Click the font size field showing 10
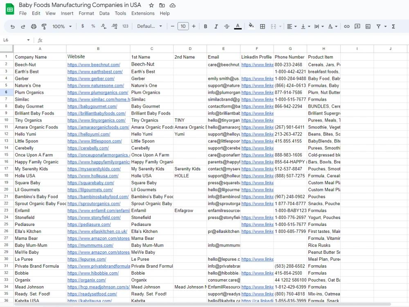The height and width of the screenshot is (307, 409). pos(183,26)
